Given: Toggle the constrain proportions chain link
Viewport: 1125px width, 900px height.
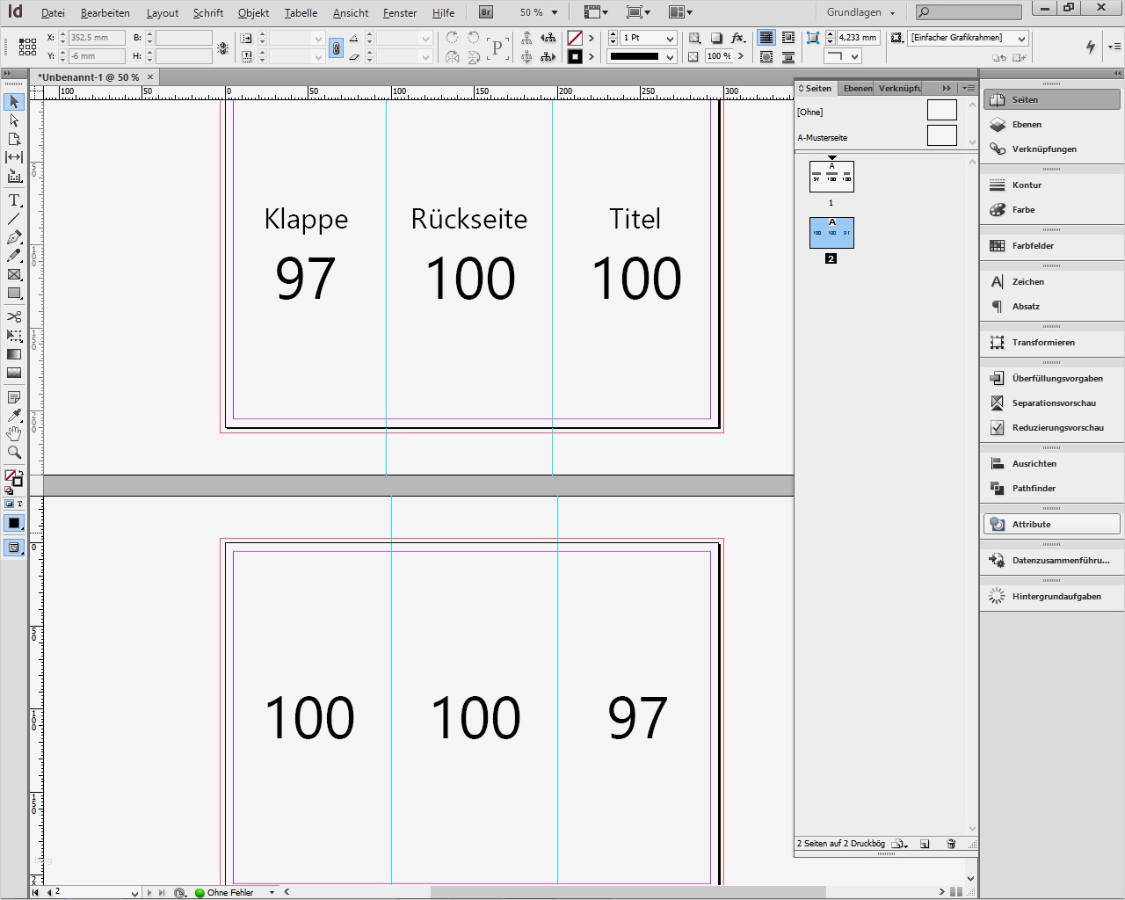Looking at the screenshot, I should click(336, 48).
